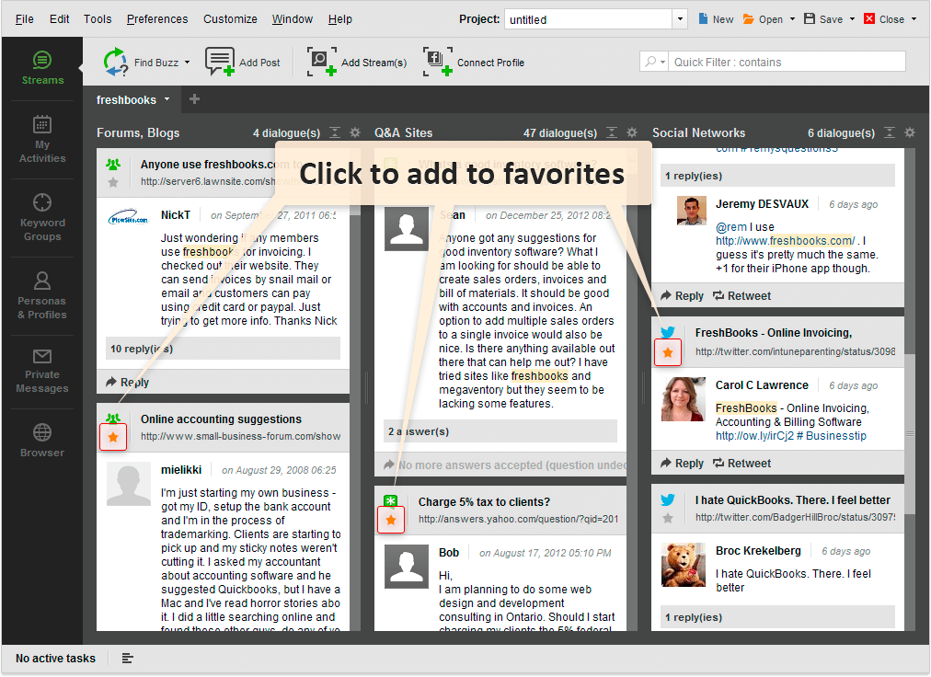Toggle favorite star on Online accounting suggestions
Image resolution: width=931 pixels, height=677 pixels.
click(x=113, y=437)
